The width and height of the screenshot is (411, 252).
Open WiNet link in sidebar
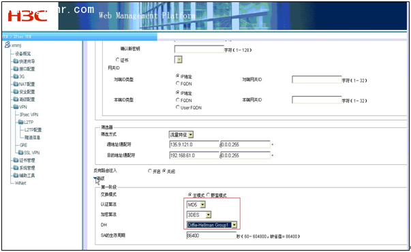(x=20, y=183)
